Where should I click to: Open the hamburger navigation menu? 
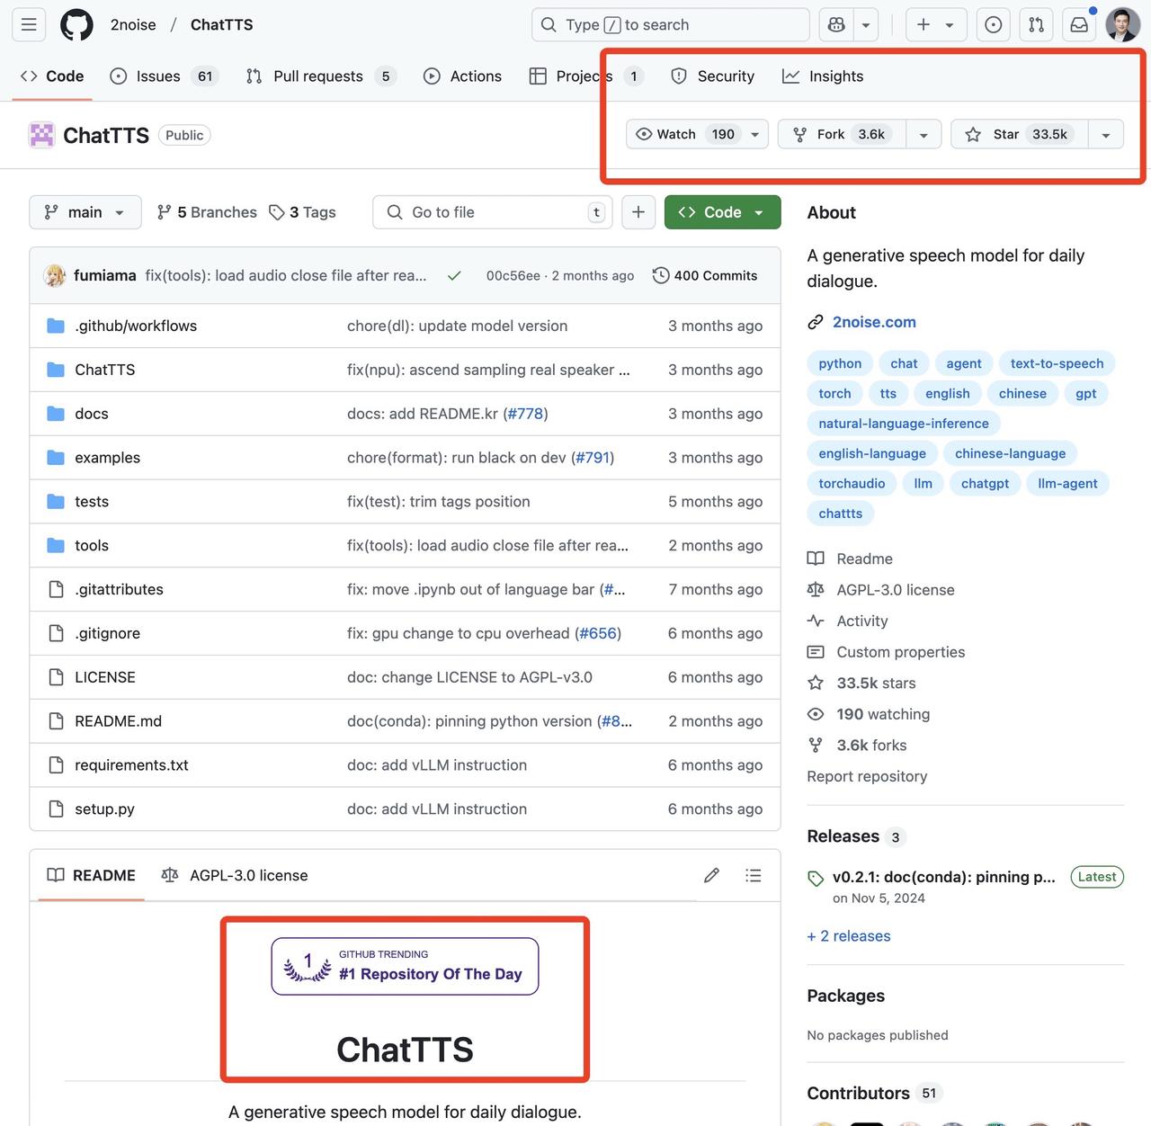pyautogui.click(x=29, y=25)
